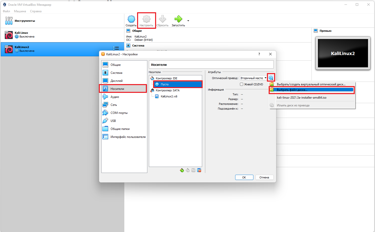Viewport: 375px width, 232px height.
Task: Click the remove attachment icon below the tree
Action: coord(199,170)
